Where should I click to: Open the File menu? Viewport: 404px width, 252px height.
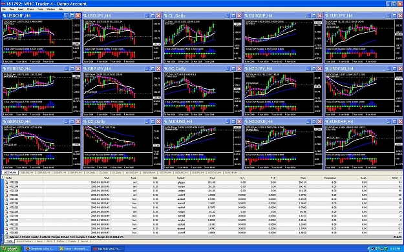click(4, 9)
